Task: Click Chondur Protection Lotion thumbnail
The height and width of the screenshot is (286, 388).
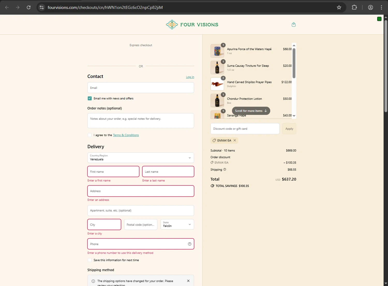Action: coord(217,100)
